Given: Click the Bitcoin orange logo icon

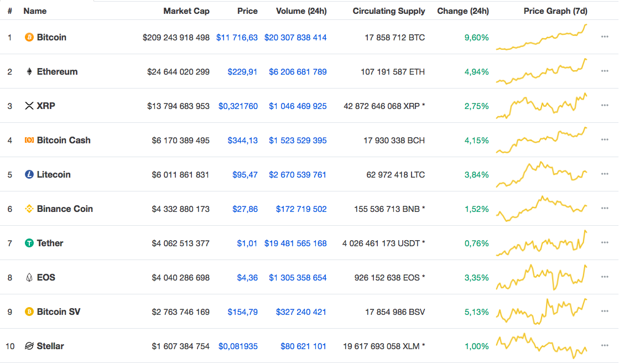Looking at the screenshot, I should 29,37.
